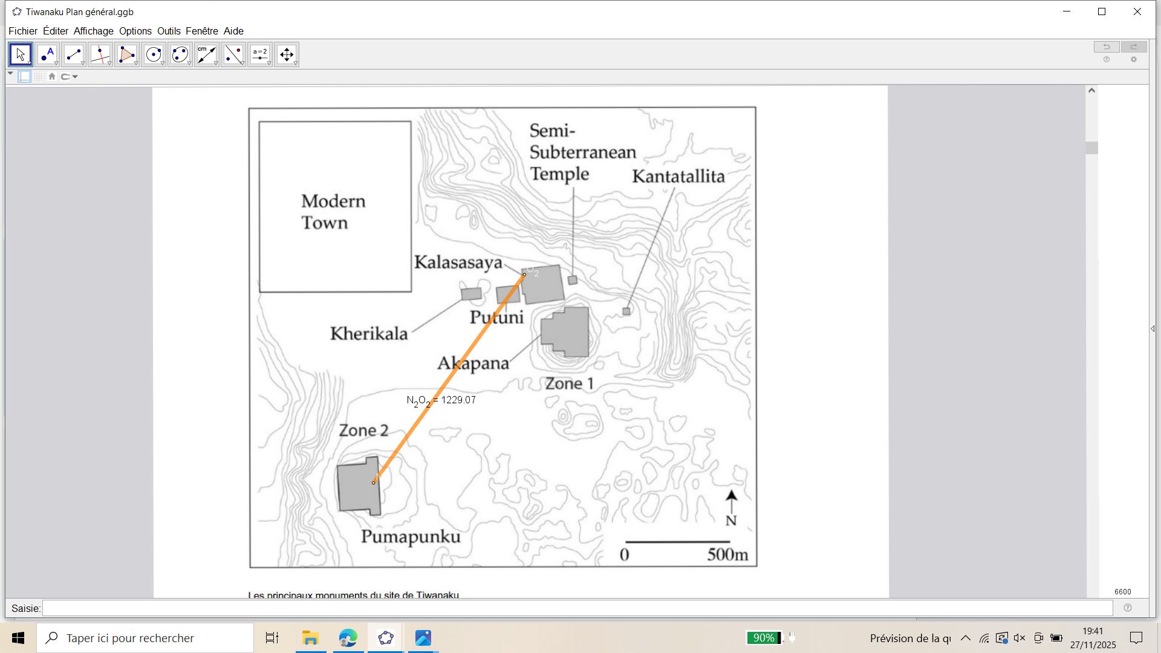Select Move Graphics View tool
1161x653 pixels.
click(x=287, y=54)
